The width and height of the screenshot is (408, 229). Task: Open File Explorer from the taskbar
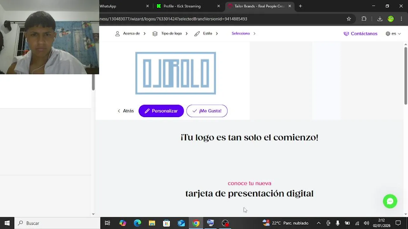pos(152,223)
